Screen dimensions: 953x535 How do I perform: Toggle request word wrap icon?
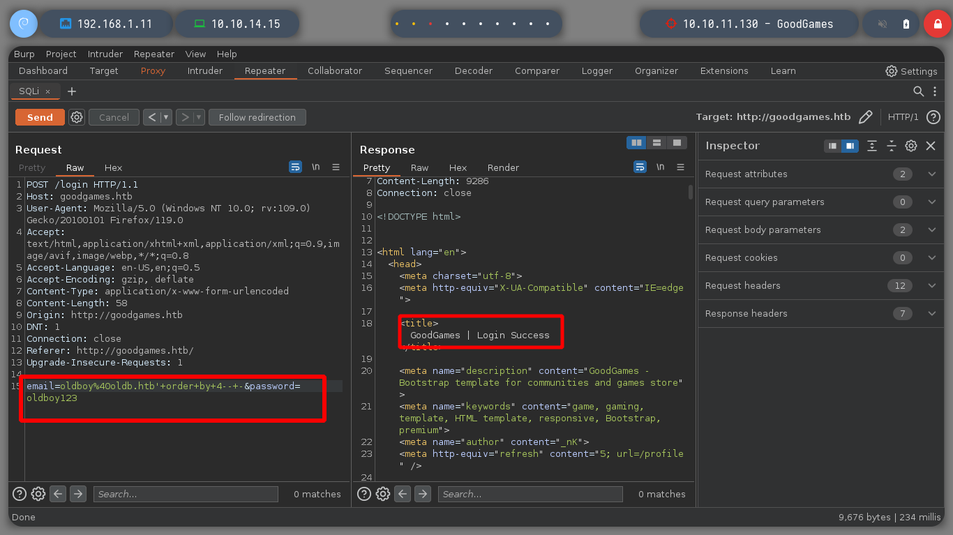coord(295,167)
